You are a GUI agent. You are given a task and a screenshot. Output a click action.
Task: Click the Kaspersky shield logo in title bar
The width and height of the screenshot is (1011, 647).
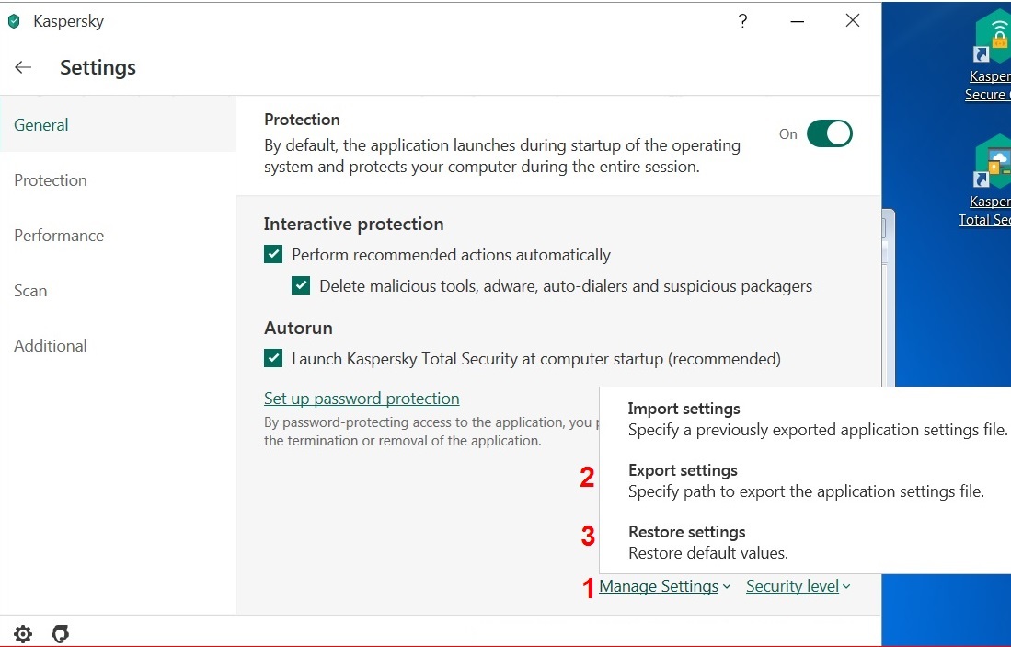click(14, 21)
